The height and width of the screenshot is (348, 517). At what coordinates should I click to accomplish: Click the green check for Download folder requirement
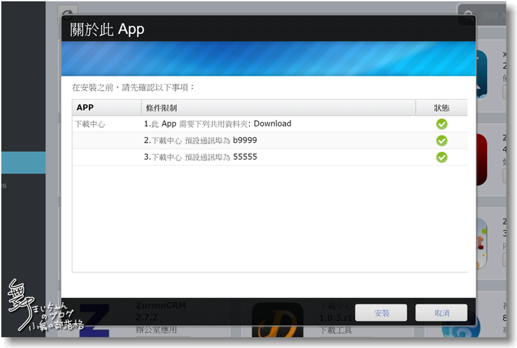tap(442, 124)
